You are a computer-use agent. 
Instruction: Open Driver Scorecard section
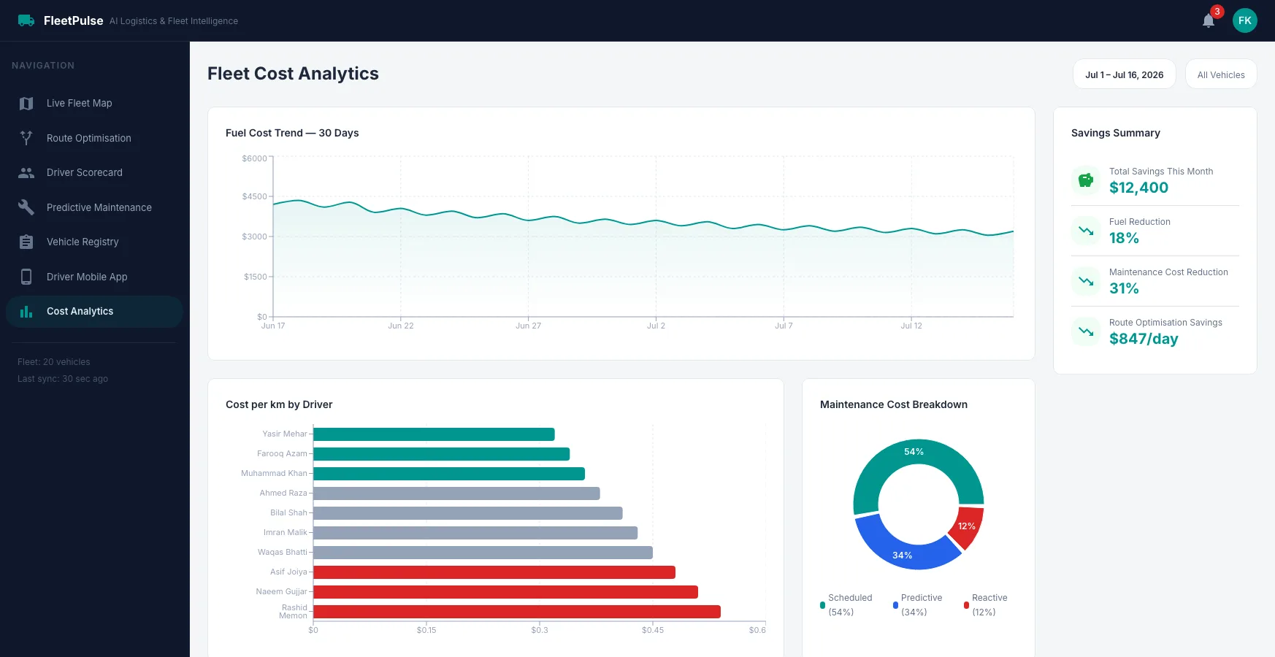(x=94, y=173)
